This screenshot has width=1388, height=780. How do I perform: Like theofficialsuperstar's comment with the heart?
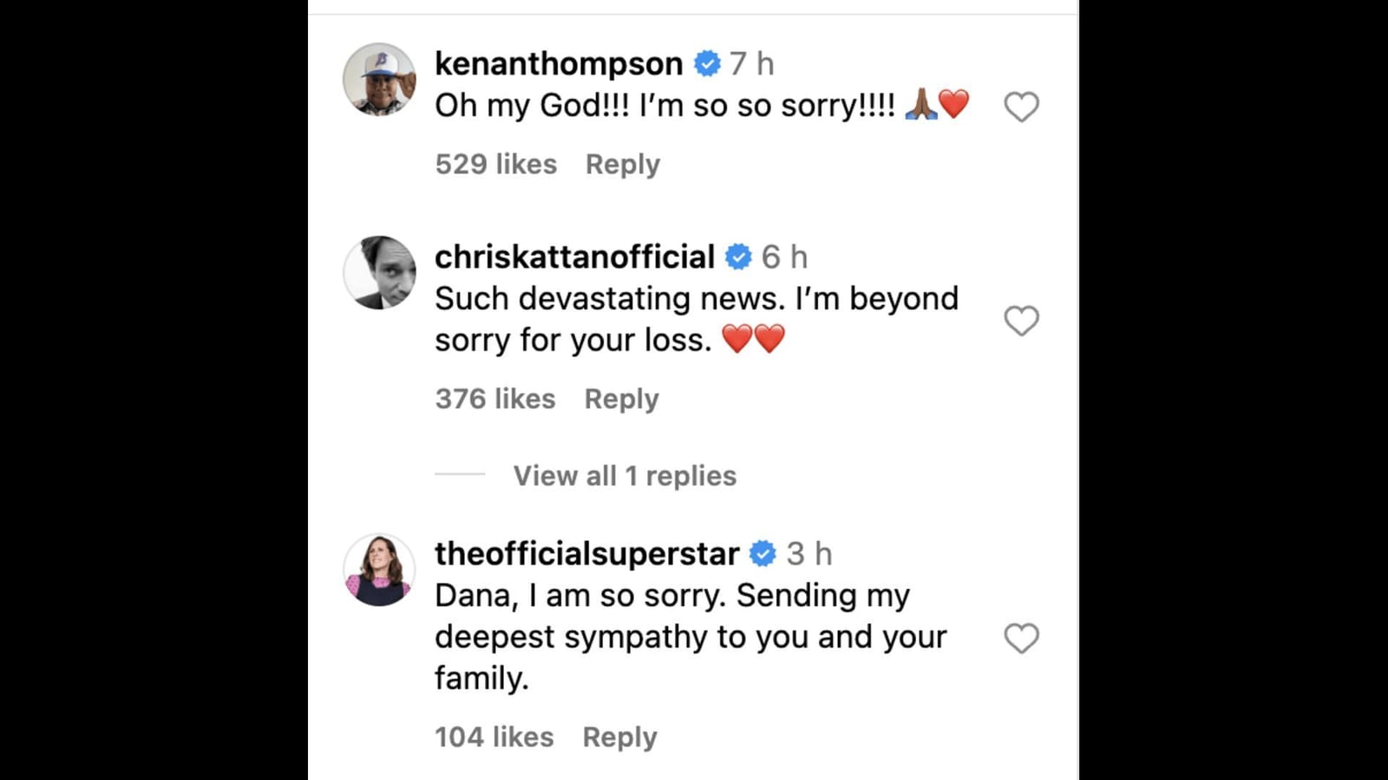[x=1021, y=639]
